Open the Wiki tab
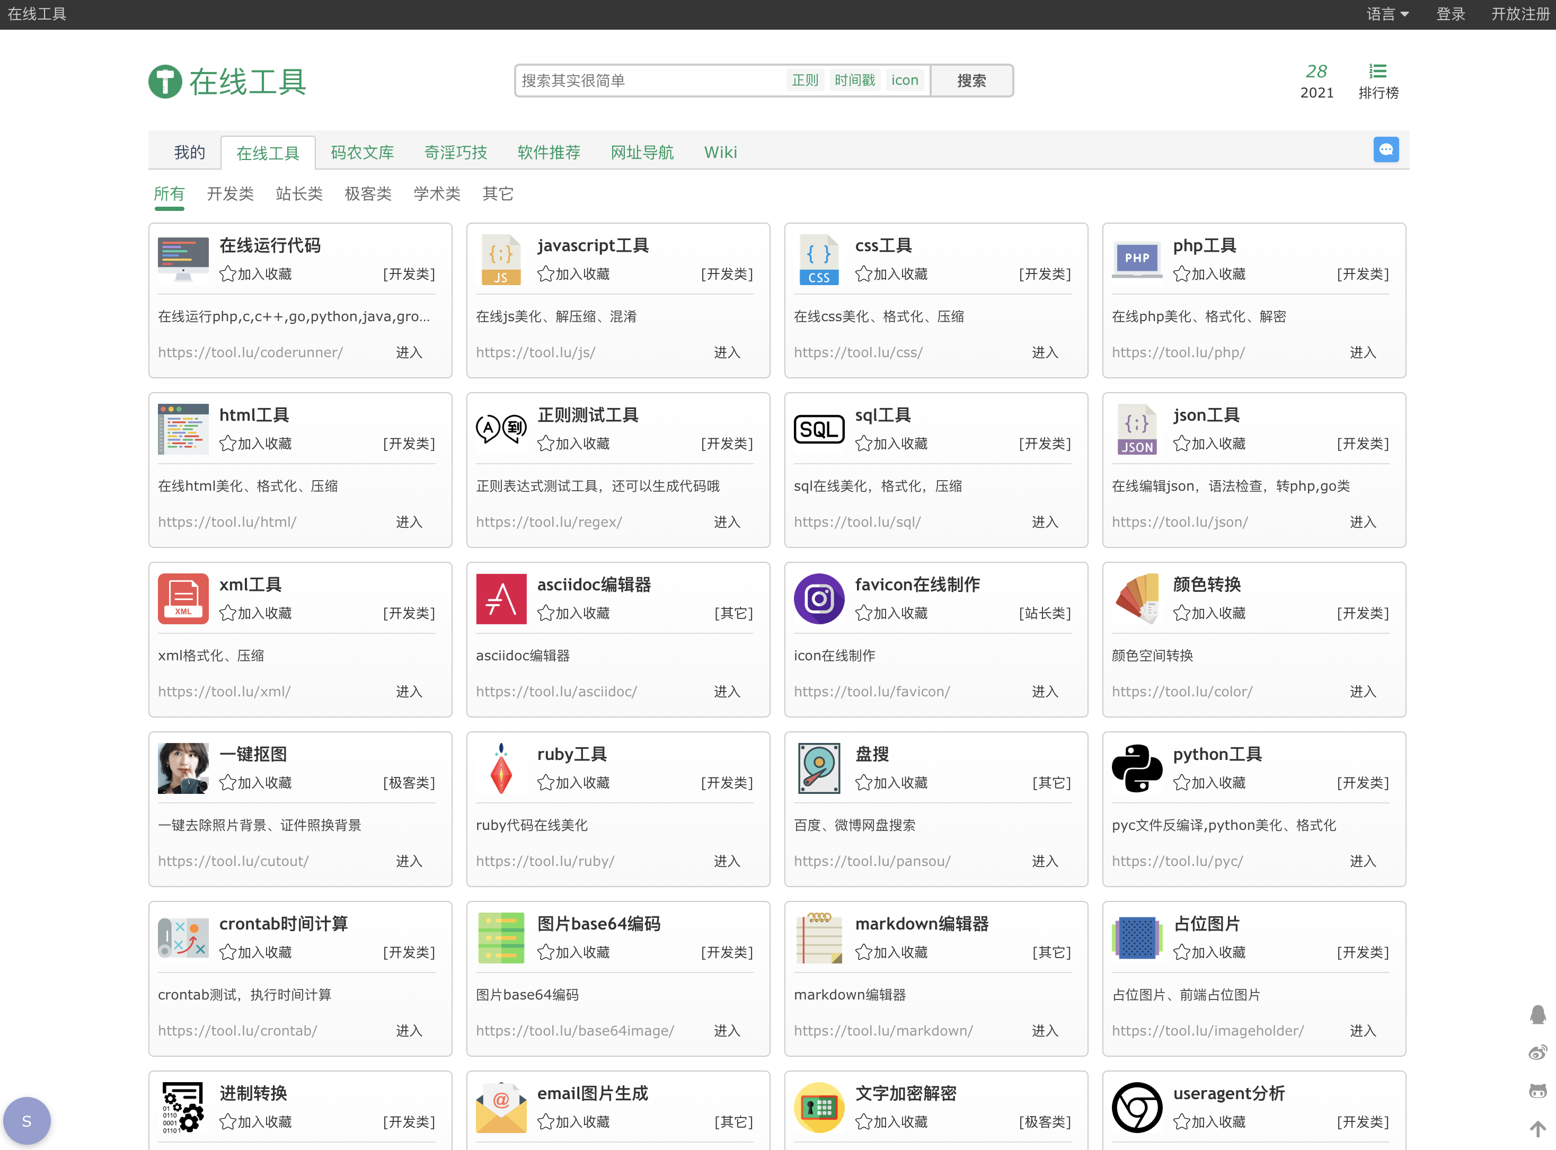The width and height of the screenshot is (1556, 1150). click(x=720, y=153)
